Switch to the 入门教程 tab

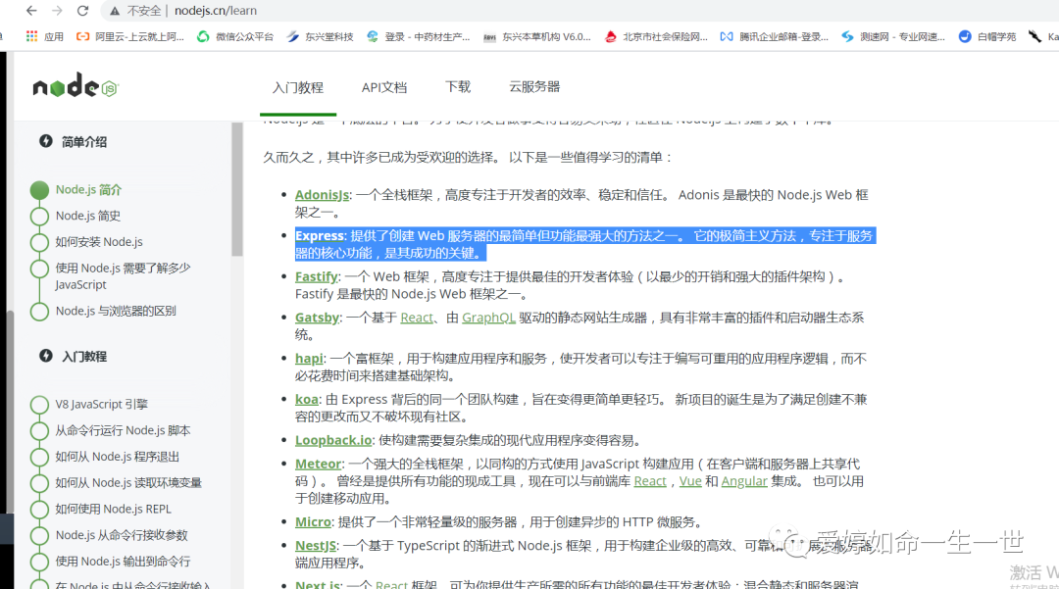pyautogui.click(x=298, y=87)
